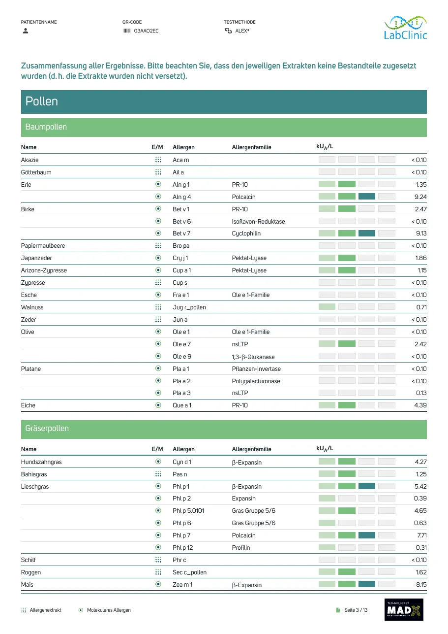Click the molecular icon in the Aln g 4 row
The height and width of the screenshot is (634, 448).
tap(158, 197)
